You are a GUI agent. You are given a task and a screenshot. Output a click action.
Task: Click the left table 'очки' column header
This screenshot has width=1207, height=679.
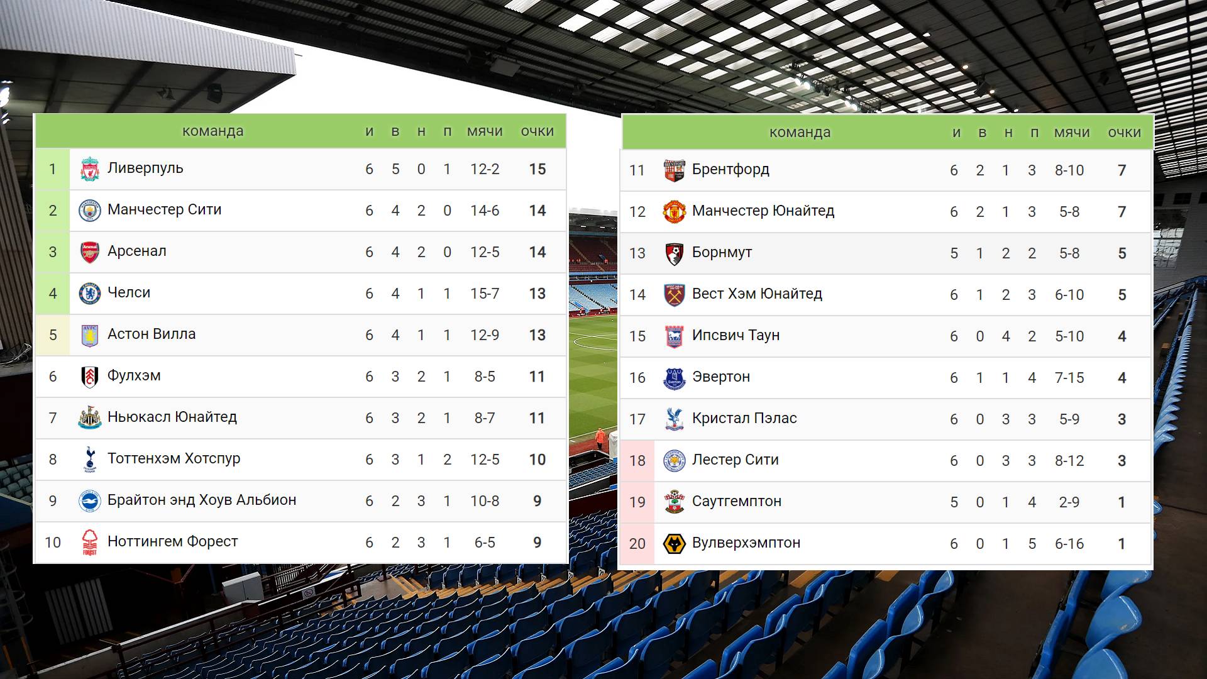click(537, 131)
